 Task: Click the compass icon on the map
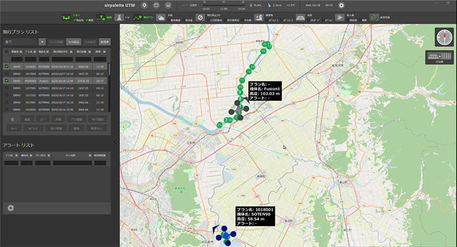(x=444, y=37)
